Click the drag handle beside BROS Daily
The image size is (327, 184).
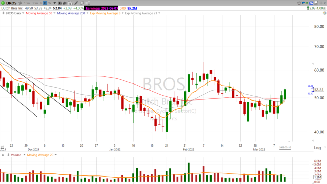[x=3, y=13]
